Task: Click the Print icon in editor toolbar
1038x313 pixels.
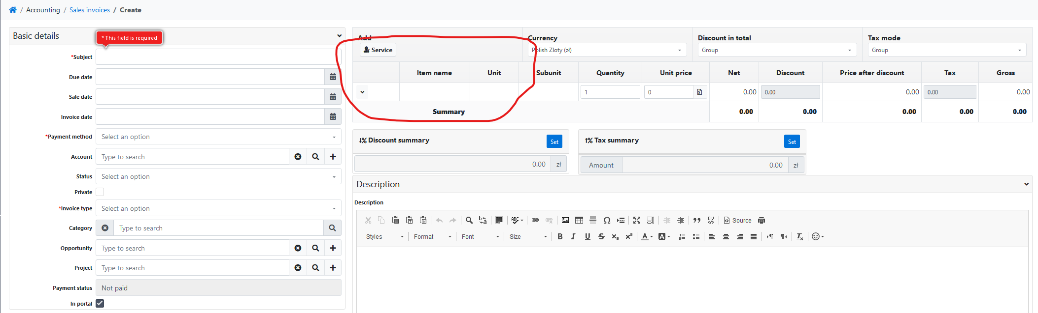Action: coord(761,220)
